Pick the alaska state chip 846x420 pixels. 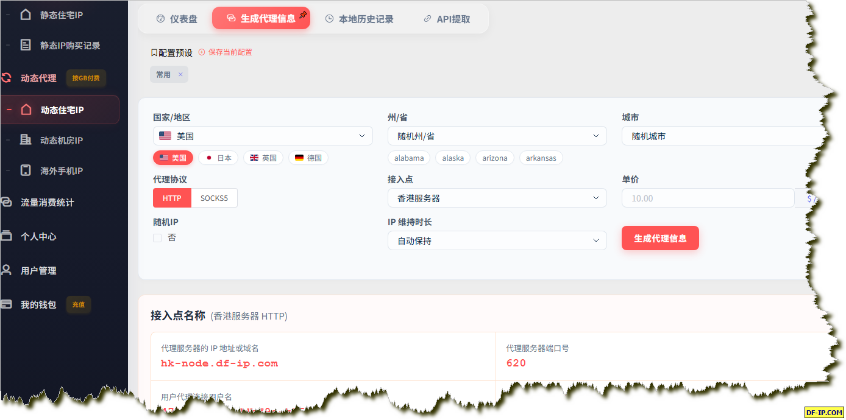(x=453, y=158)
